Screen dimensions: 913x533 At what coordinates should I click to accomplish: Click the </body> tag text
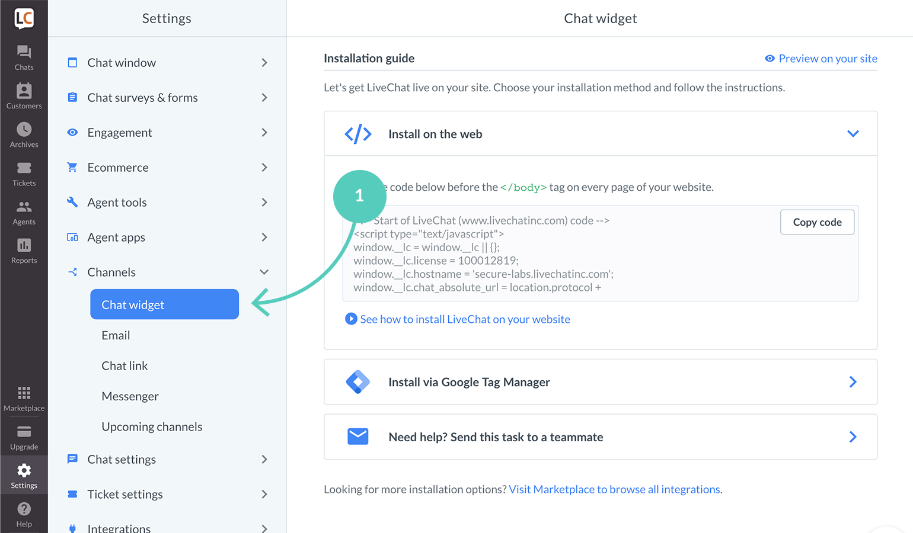(523, 187)
